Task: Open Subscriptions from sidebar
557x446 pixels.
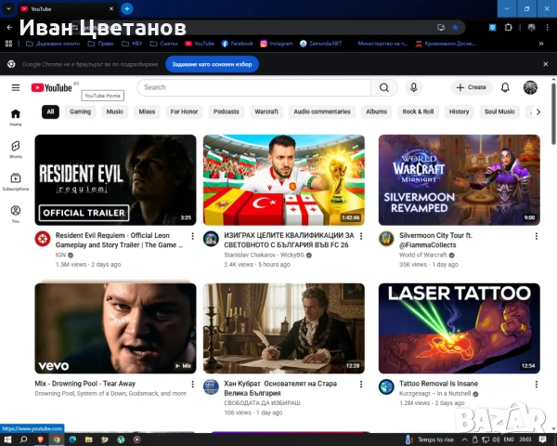Action: click(16, 182)
